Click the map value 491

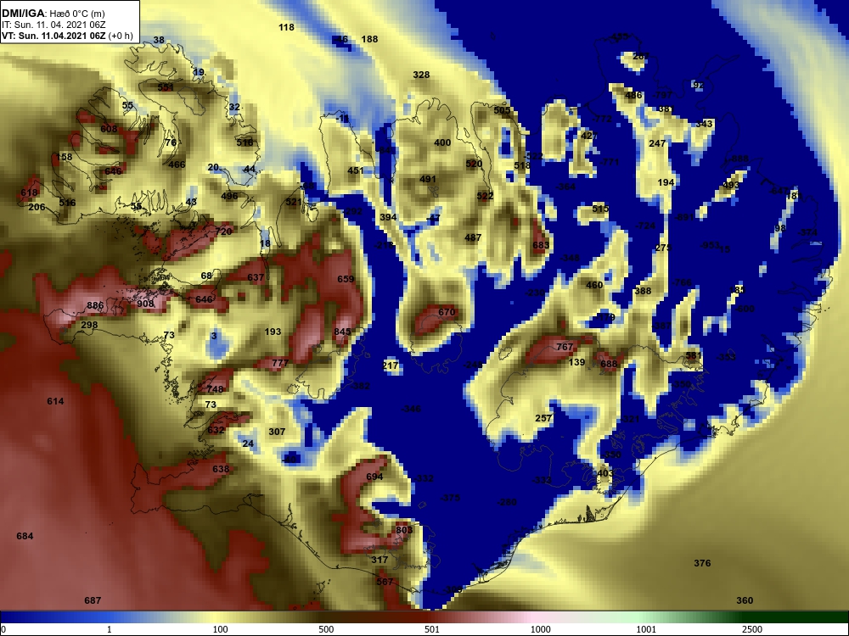pyautogui.click(x=428, y=179)
